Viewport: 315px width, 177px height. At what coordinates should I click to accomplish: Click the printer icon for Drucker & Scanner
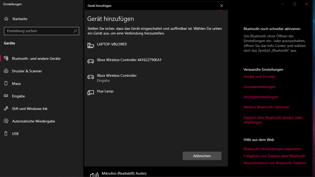[6, 71]
